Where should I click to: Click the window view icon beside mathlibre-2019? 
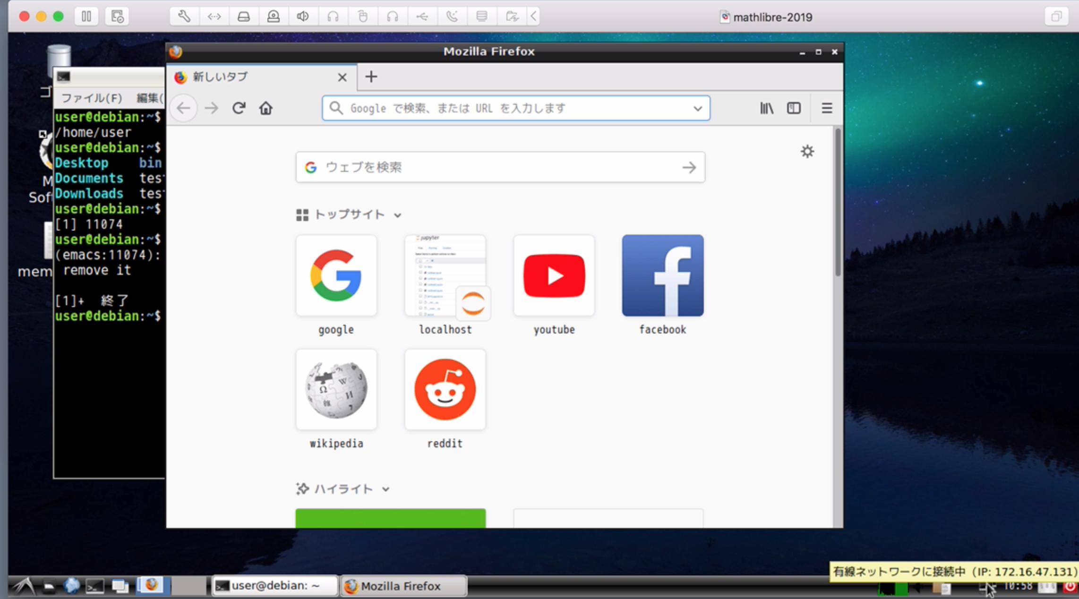(1056, 17)
